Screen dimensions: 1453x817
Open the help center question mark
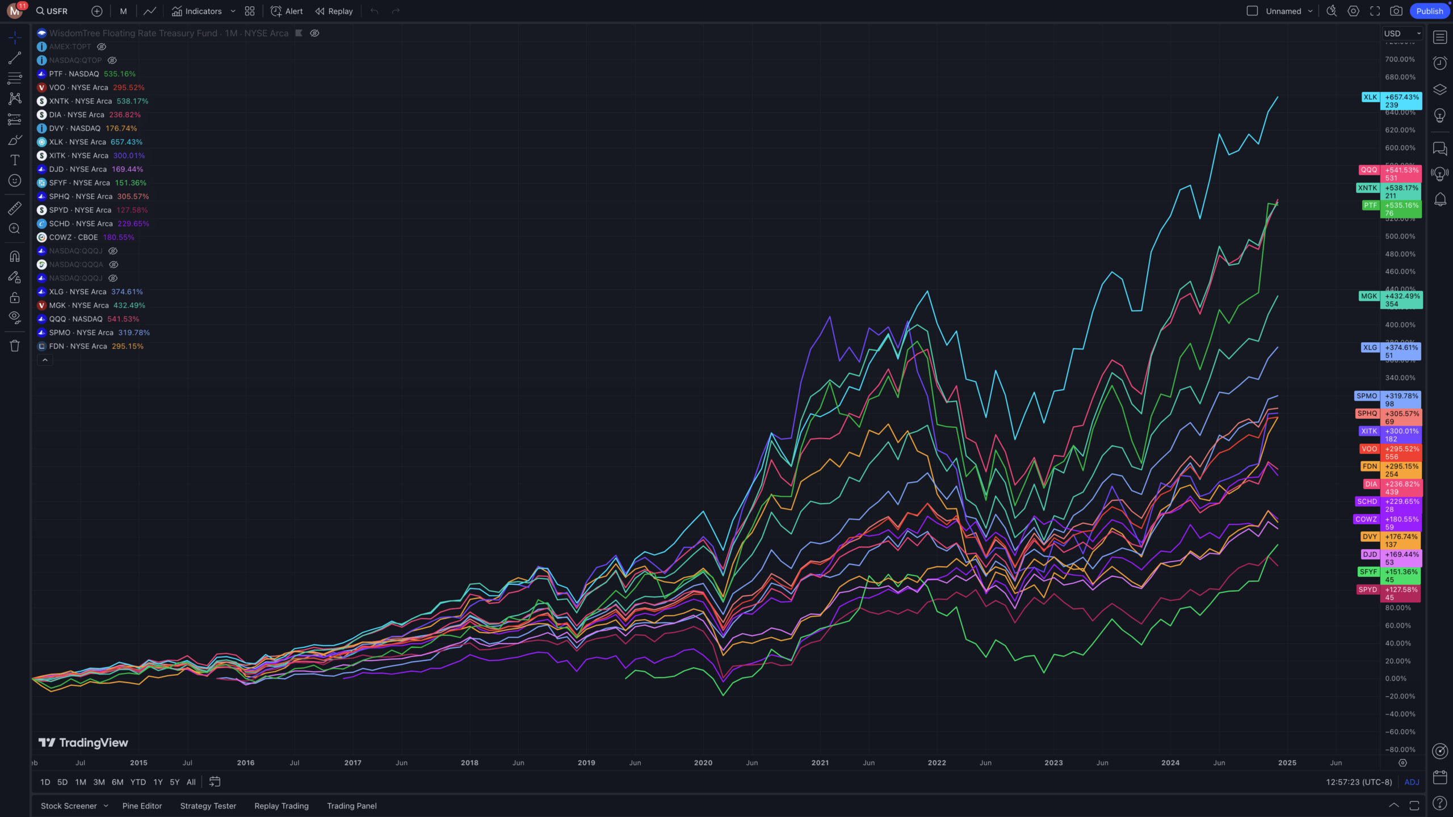point(1440,803)
